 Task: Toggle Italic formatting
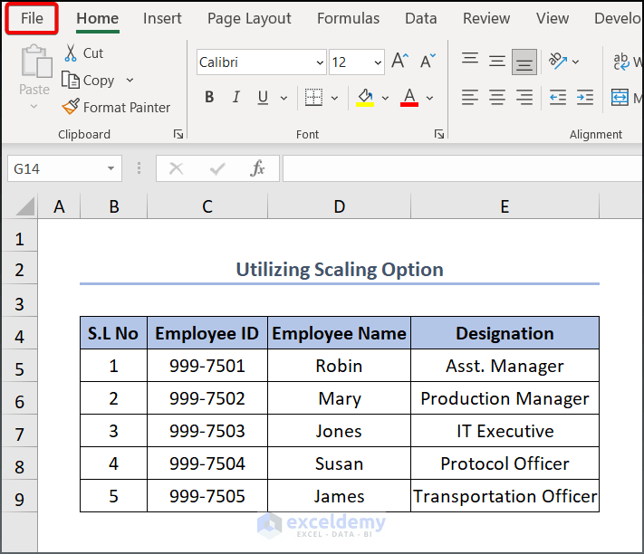click(x=235, y=97)
